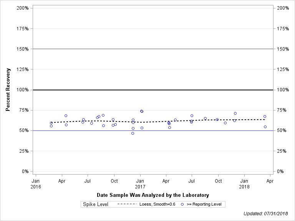Click the 'Loess, Smooth=0.6' legend label
Viewport: 295px width, 221px height.
click(x=157, y=204)
